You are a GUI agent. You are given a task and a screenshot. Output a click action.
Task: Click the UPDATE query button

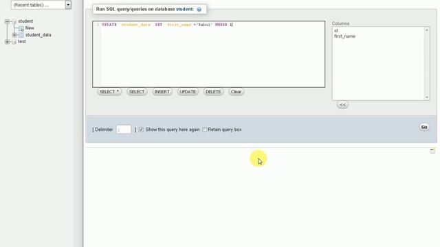[x=188, y=92]
